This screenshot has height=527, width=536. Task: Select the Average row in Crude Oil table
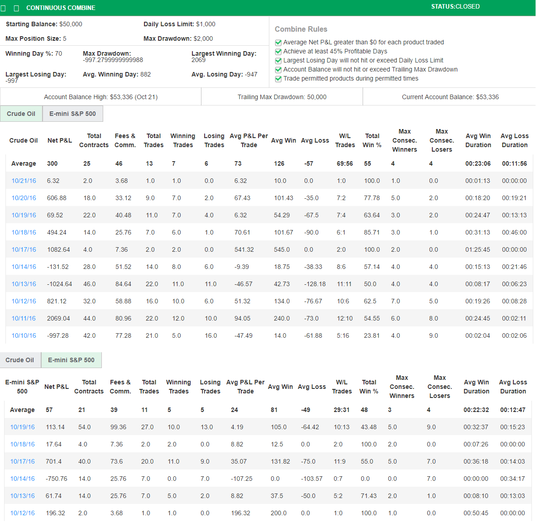click(24, 163)
